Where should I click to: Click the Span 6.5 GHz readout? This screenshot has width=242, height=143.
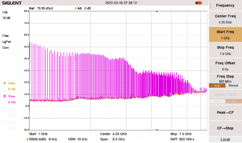point(112,139)
